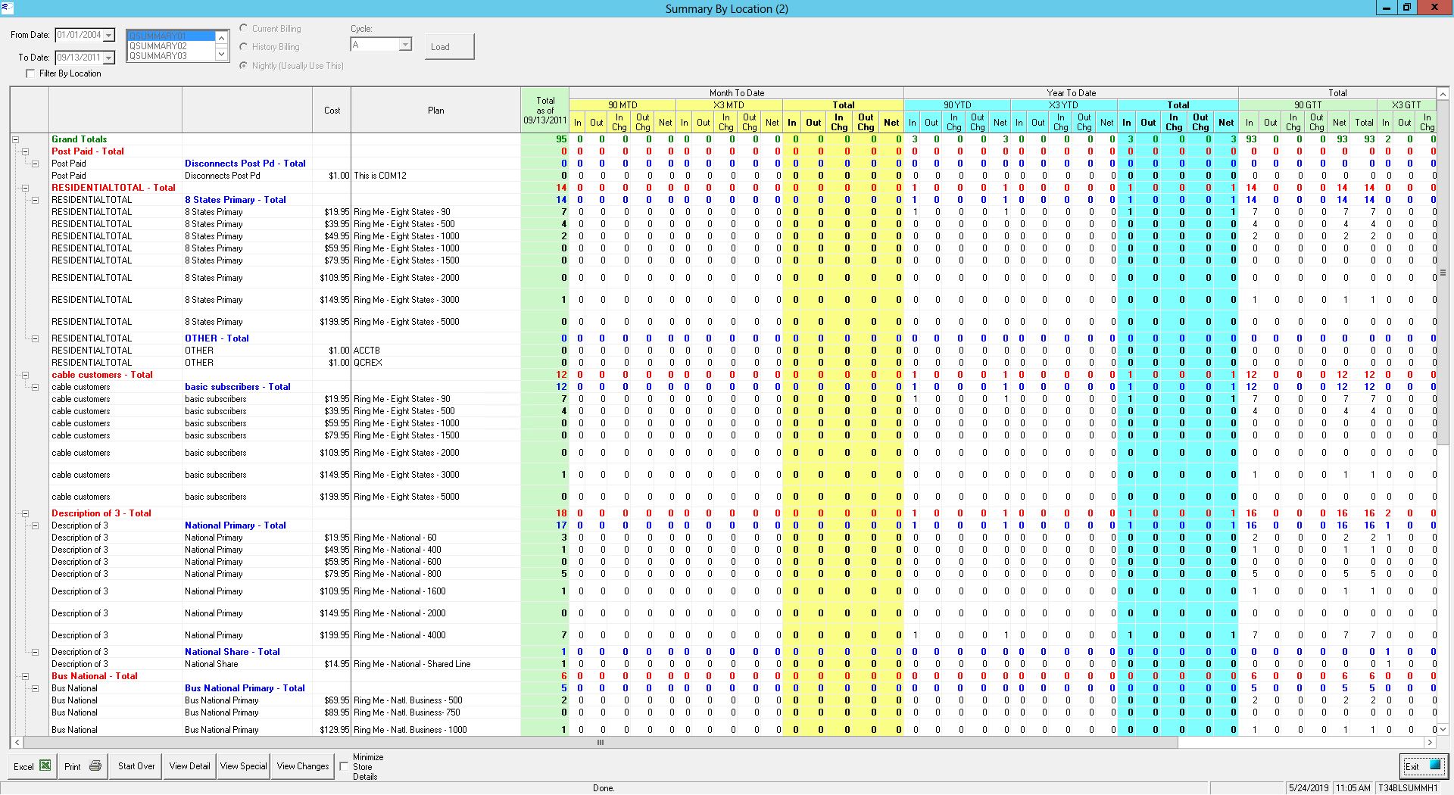Click the Total as of 09/13/2011 header
The width and height of the screenshot is (1454, 795).
click(544, 111)
